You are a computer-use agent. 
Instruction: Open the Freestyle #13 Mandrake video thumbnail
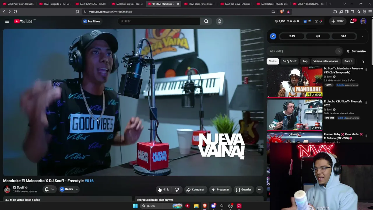coord(295,82)
